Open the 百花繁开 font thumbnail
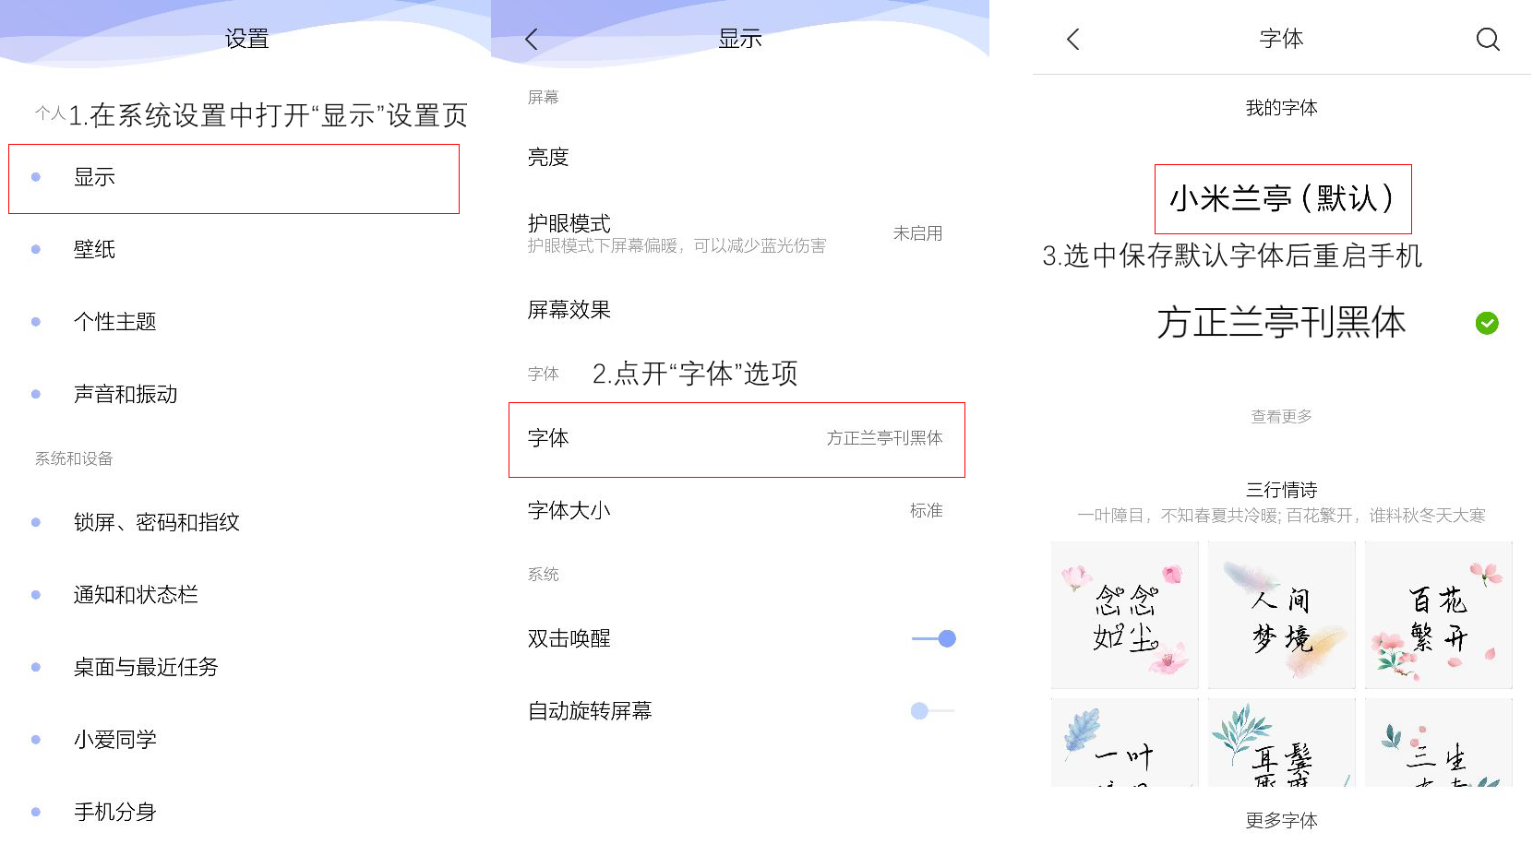This screenshot has height=856, width=1533. tap(1439, 615)
